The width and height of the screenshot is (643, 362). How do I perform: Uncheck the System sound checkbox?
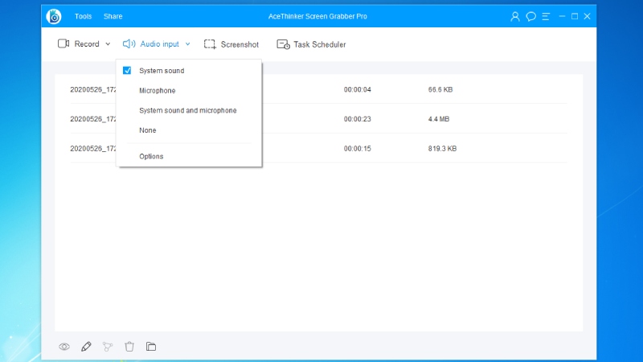point(127,71)
